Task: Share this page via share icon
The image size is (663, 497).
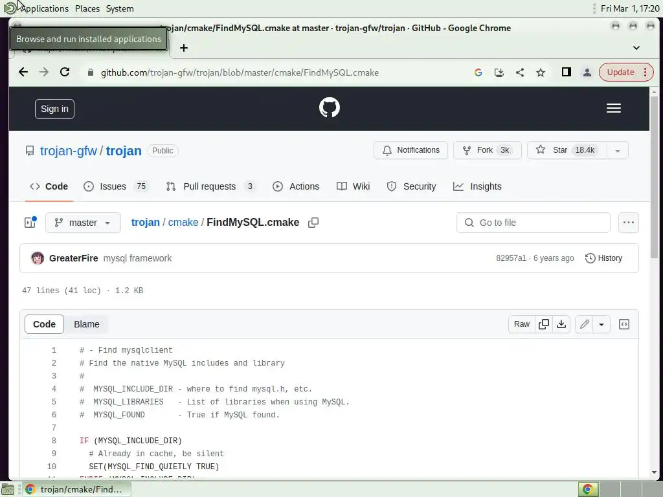Action: pyautogui.click(x=520, y=72)
